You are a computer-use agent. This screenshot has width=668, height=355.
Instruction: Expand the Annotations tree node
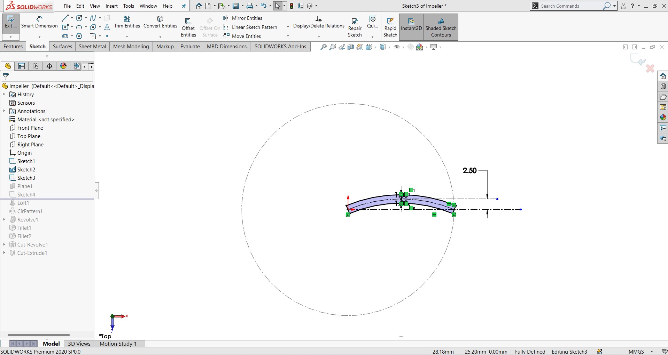pos(4,111)
